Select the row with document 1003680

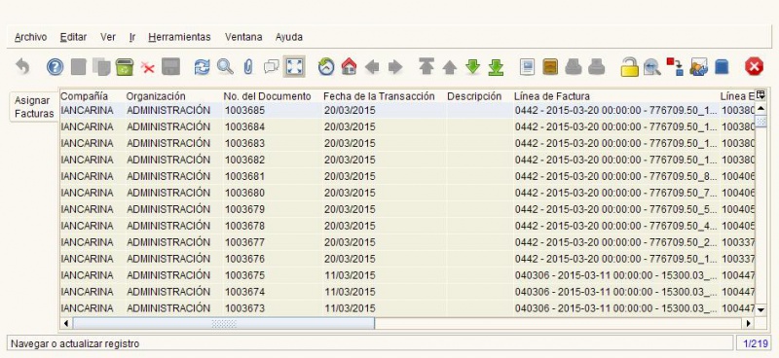click(x=407, y=193)
